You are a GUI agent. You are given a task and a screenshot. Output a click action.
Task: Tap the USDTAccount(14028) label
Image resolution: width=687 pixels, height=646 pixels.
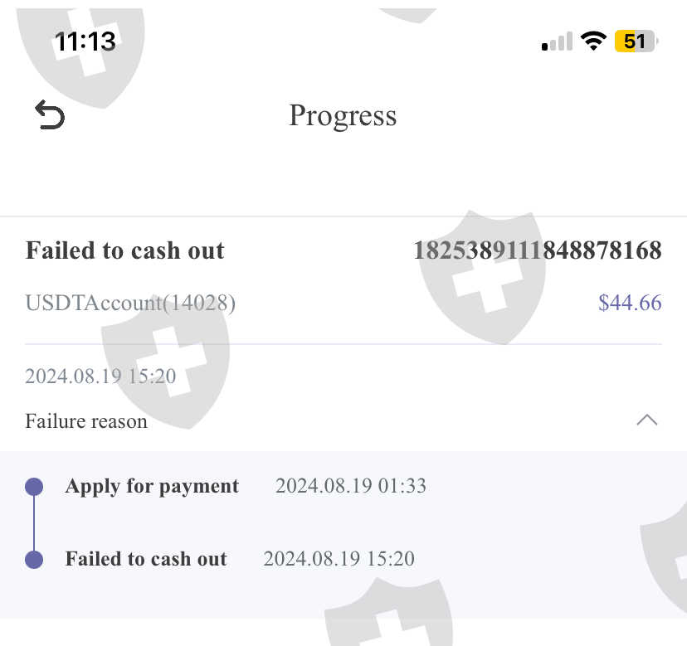(x=130, y=304)
